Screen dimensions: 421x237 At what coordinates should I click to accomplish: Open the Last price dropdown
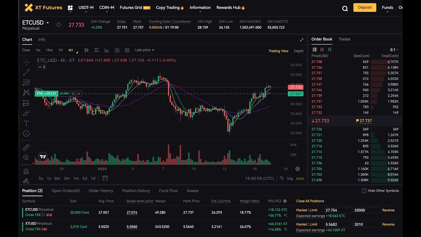pos(145,50)
